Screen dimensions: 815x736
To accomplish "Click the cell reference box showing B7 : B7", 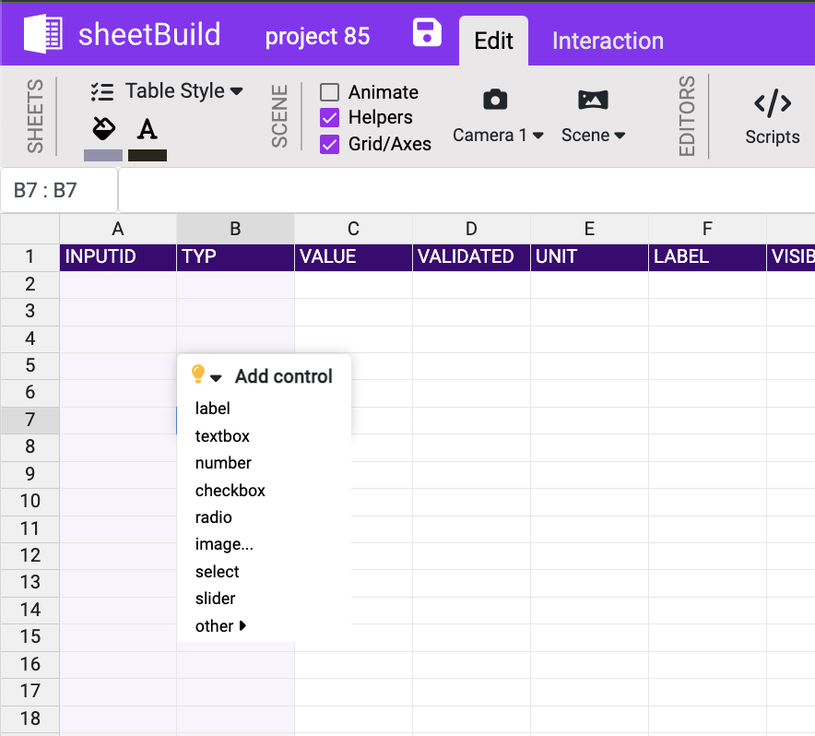I will pyautogui.click(x=59, y=191).
